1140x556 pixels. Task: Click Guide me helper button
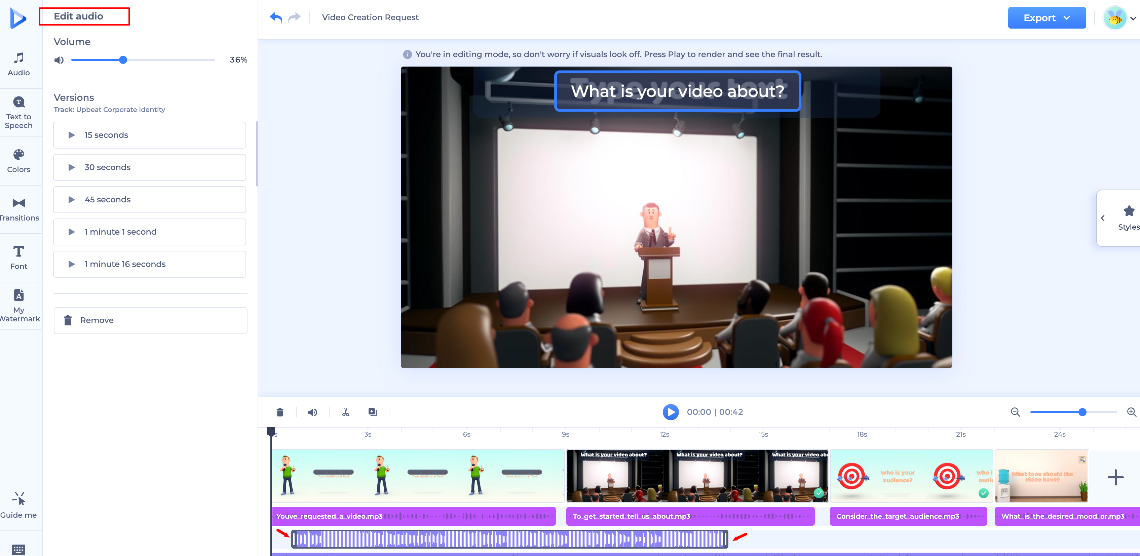[18, 505]
